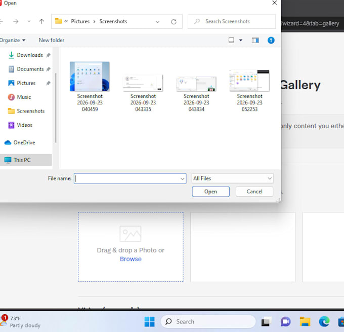
Task: Select thumbnail of Screenshot 2026-09-23 052253
Action: (x=249, y=81)
